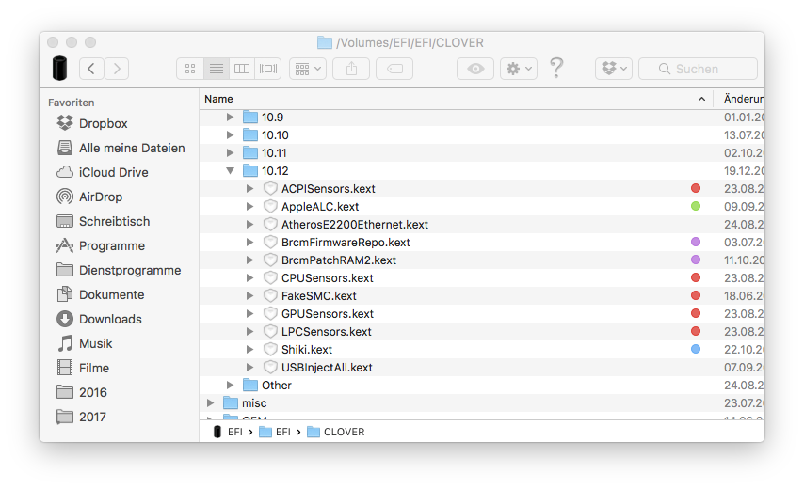The width and height of the screenshot is (804, 489).
Task: Select Shiki.kext file name
Action: coord(307,350)
